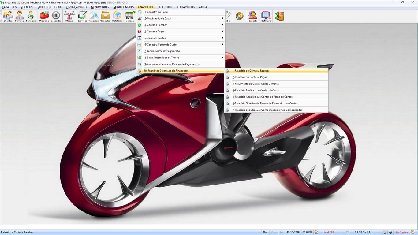The width and height of the screenshot is (418, 235).
Task: Click the folder Consultar icon beside Relatório
Action: tap(106, 16)
